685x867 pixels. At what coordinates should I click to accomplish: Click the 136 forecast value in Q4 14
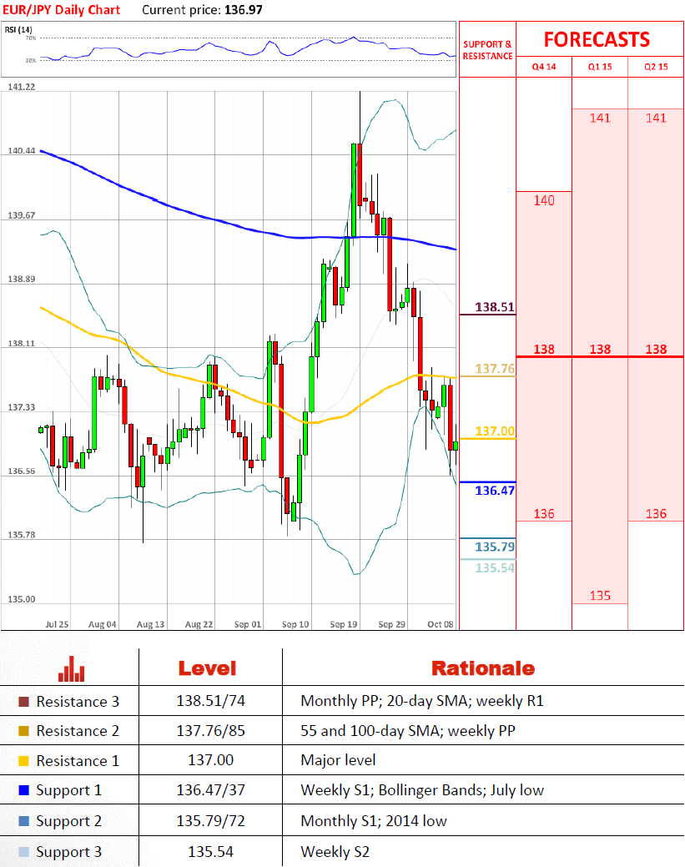544,514
